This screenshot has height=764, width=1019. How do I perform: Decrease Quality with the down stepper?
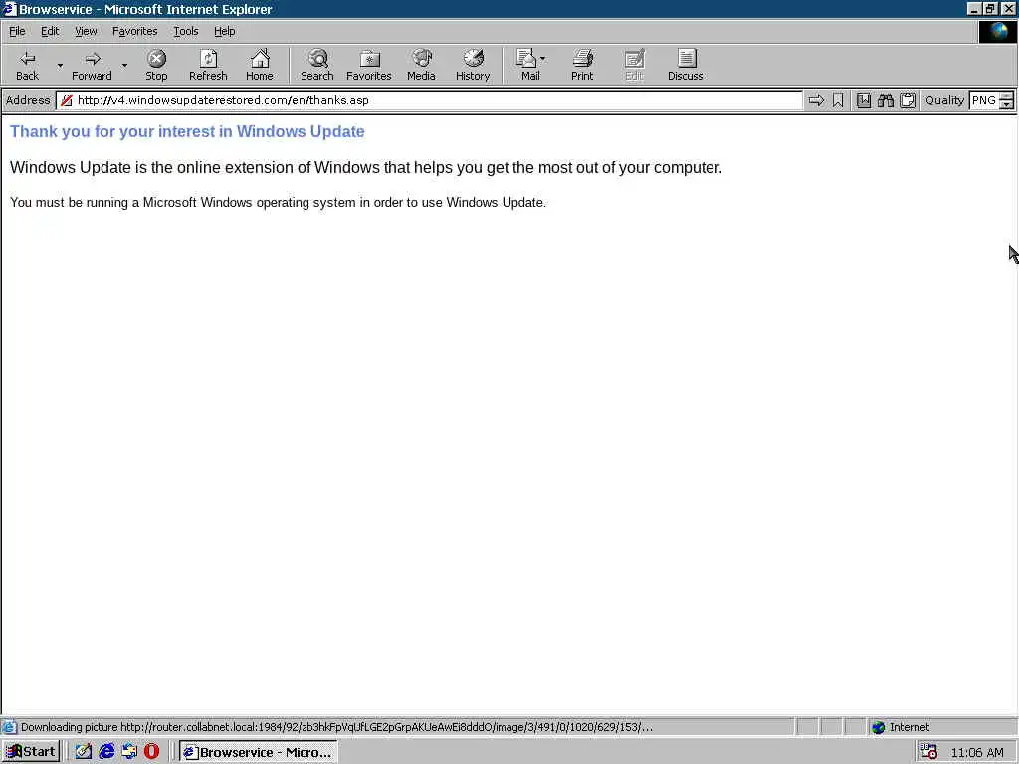pos(1007,104)
